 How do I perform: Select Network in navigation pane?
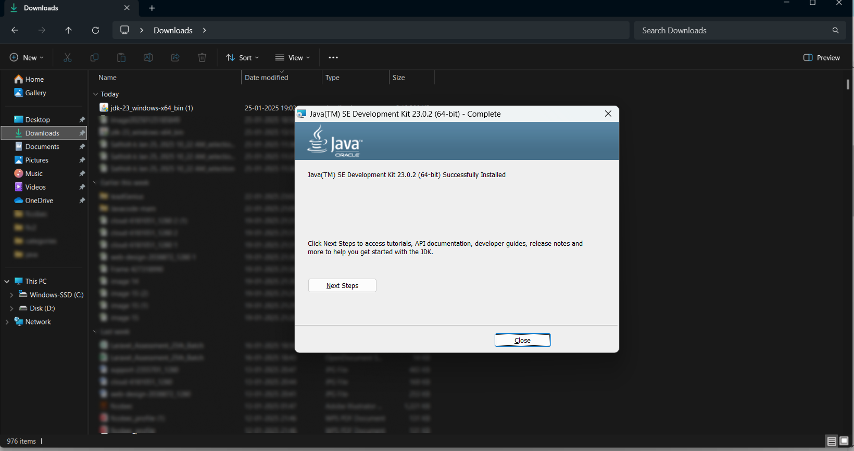(38, 322)
